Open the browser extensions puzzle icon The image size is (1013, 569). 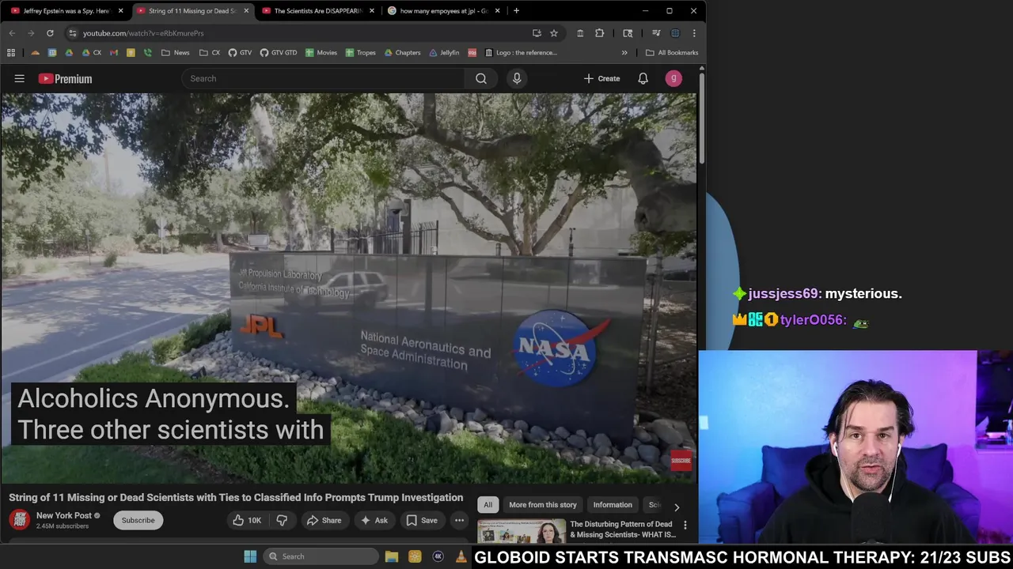(x=599, y=33)
